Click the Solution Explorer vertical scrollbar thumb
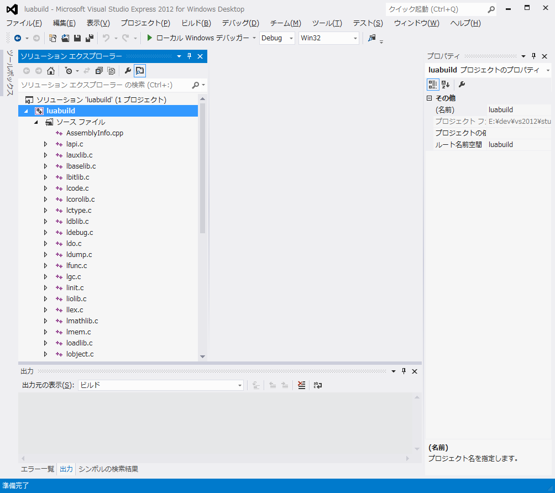555x493 pixels. pos(202,168)
